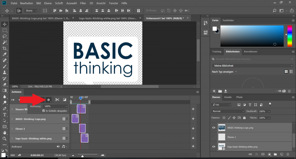Click the layer mask icon in Ebenen panel
This screenshot has height=159, width=296.
pyautogui.click(x=263, y=154)
